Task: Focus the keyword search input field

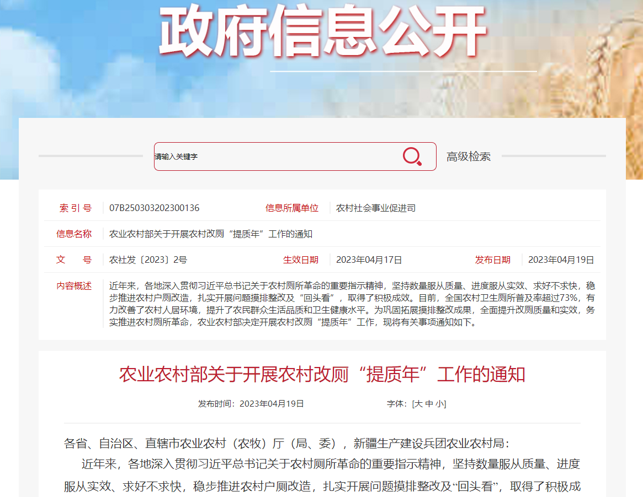Action: (276, 157)
